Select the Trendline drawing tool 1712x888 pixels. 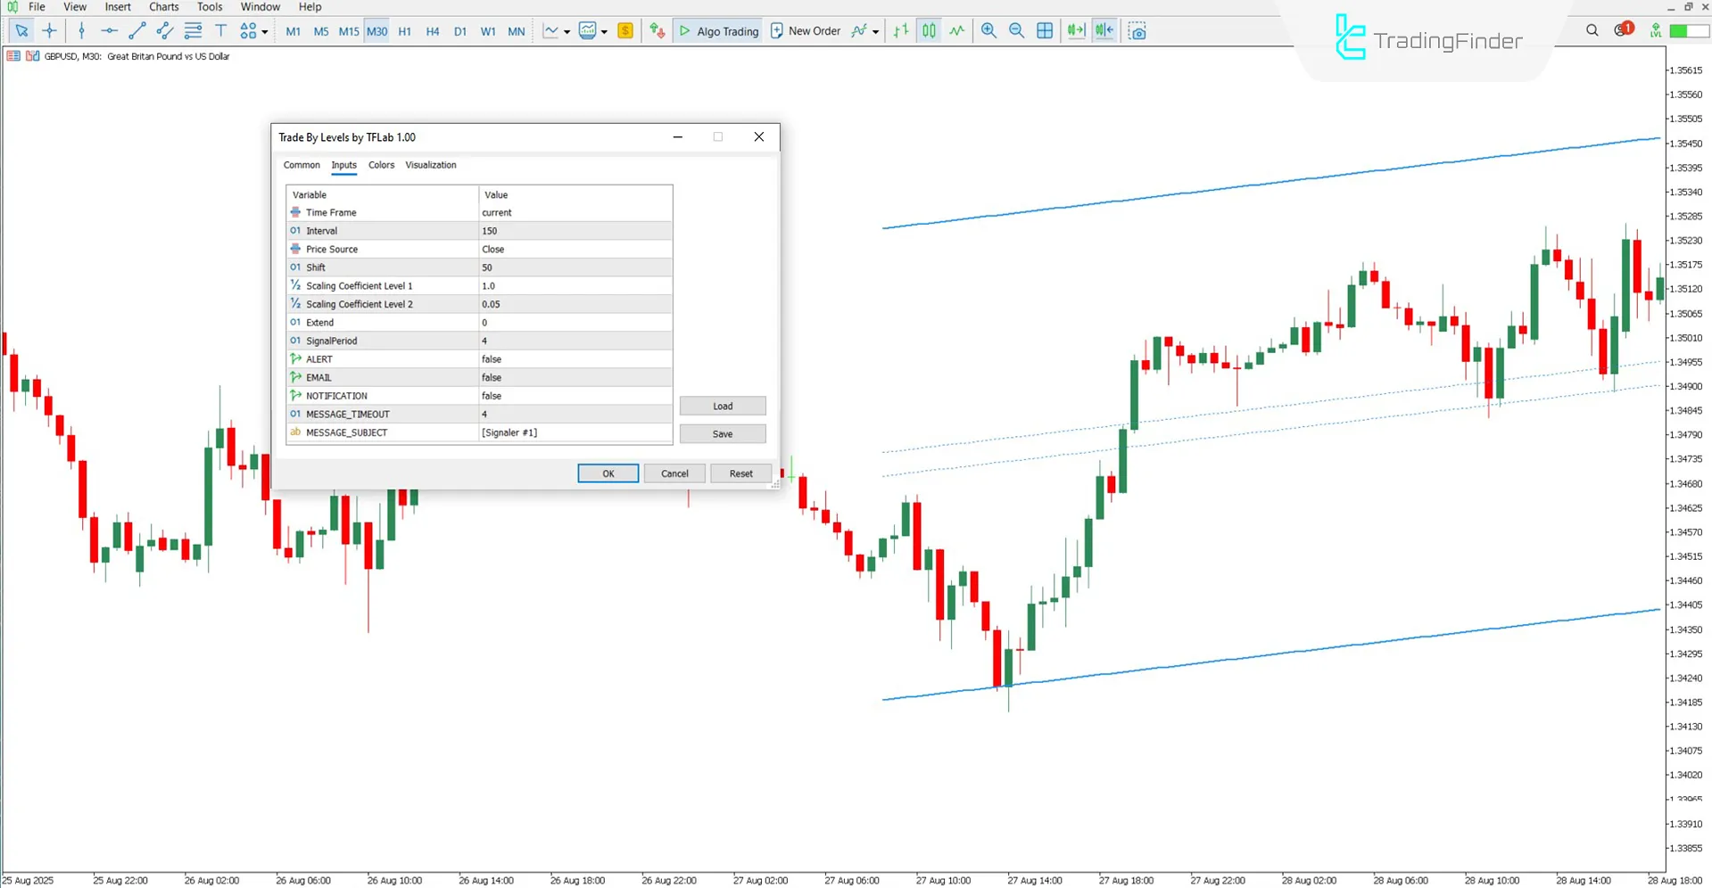point(136,30)
